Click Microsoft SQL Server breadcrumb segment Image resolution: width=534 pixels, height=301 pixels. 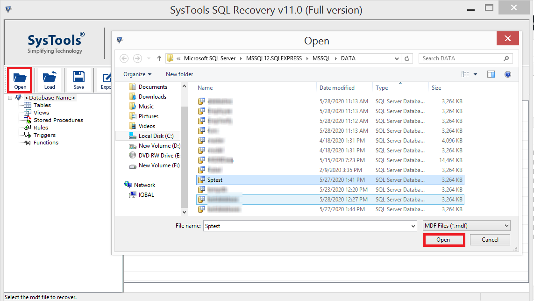coord(210,58)
